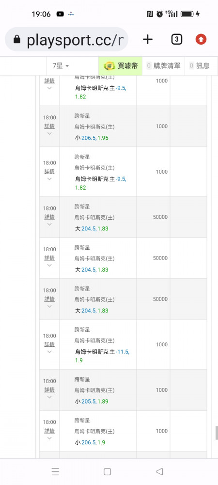Click the playsport.cc address bar

point(67,39)
